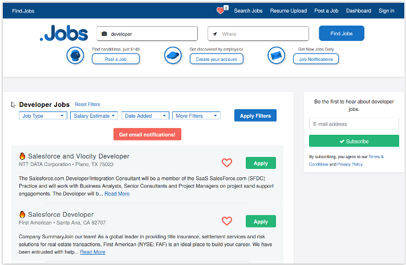Viewport: 406px width, 265px height.
Task: Click the briefcase icon in keyword field
Action: 104,34
